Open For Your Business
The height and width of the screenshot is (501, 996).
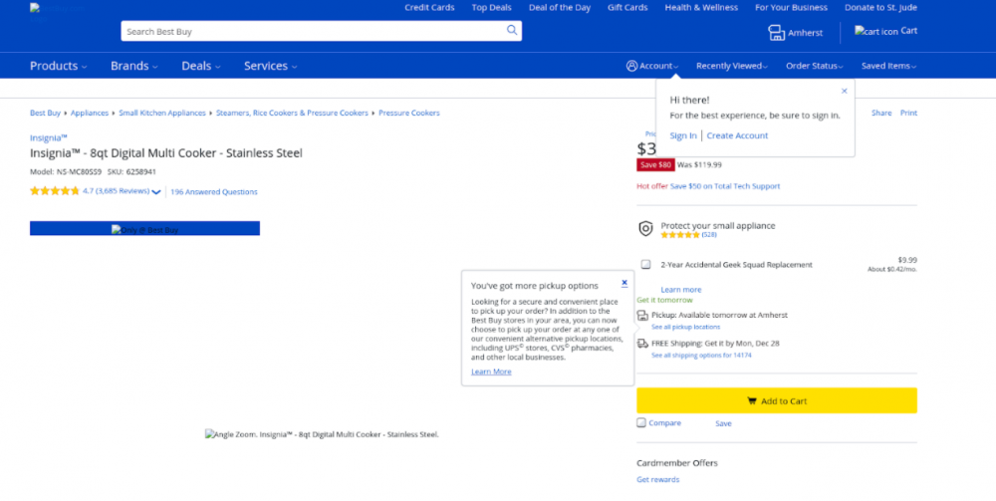click(x=791, y=8)
